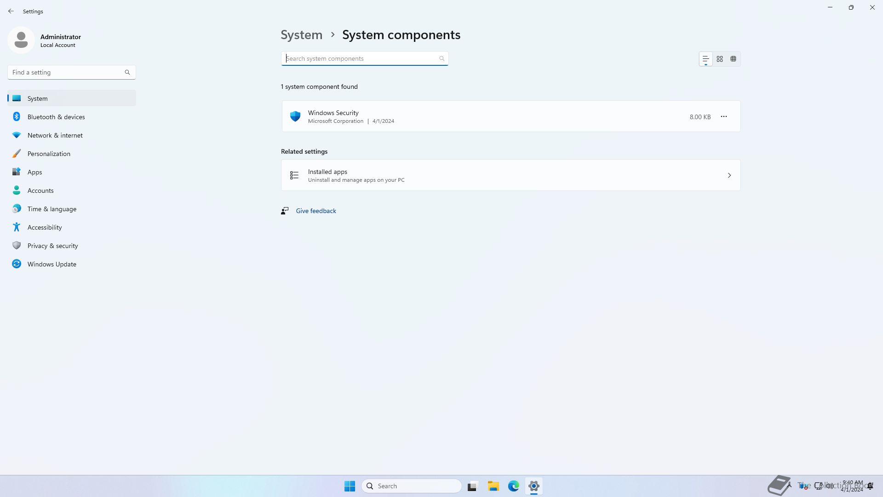
Task: Open Network & internet settings
Action: [x=55, y=135]
